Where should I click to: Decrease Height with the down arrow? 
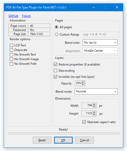pos(94,114)
